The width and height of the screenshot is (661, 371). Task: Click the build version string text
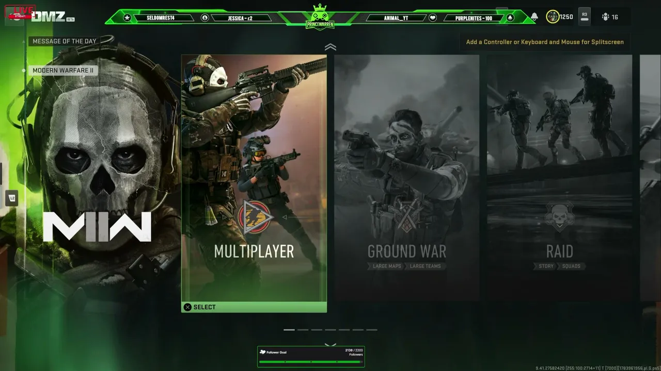(x=597, y=368)
